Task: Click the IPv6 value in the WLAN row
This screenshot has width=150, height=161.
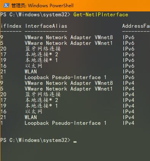Action: [x=128, y=72]
